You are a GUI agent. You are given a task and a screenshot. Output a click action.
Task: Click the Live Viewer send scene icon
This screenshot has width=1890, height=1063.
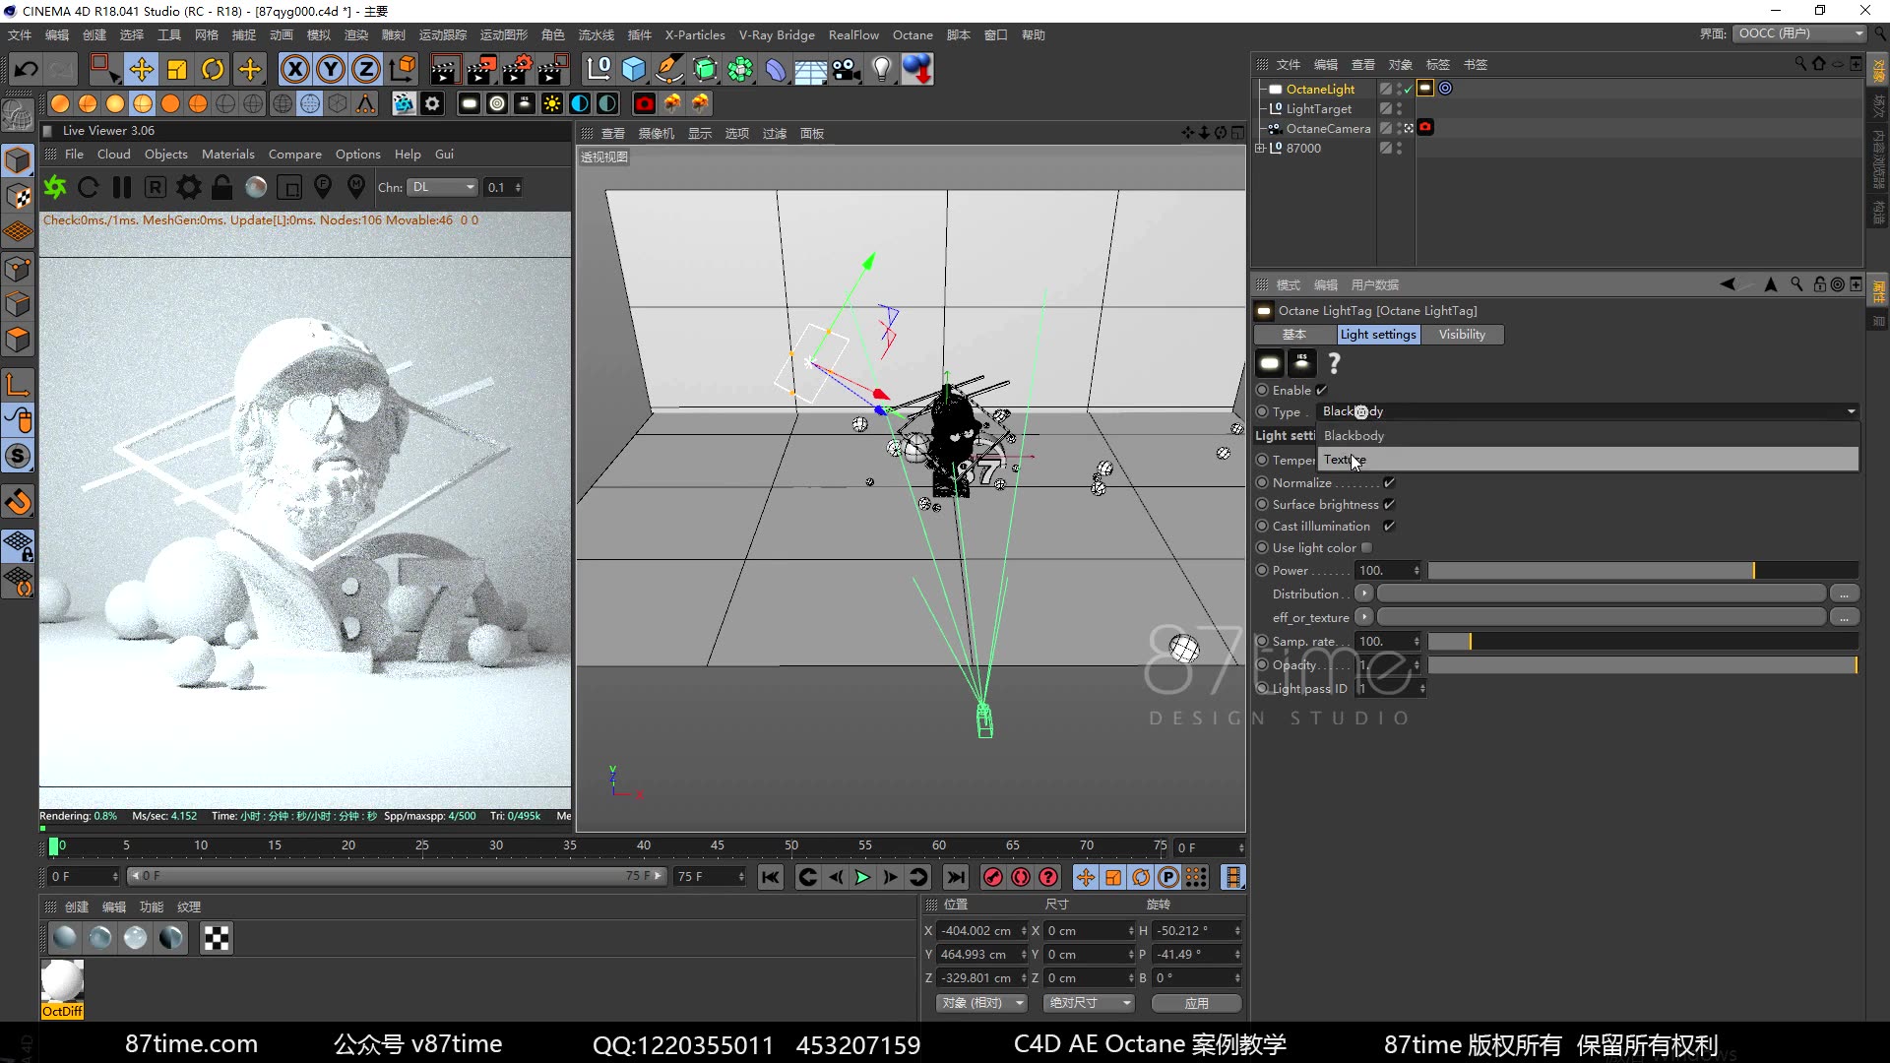(x=55, y=187)
